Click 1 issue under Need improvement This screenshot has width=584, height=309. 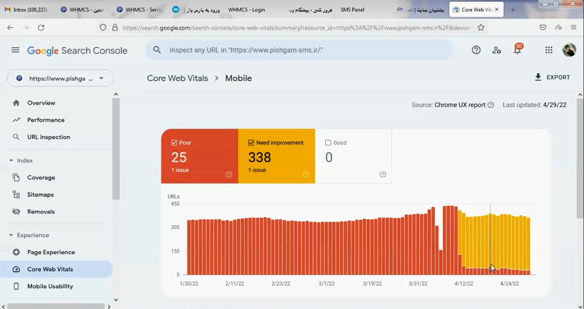(257, 170)
